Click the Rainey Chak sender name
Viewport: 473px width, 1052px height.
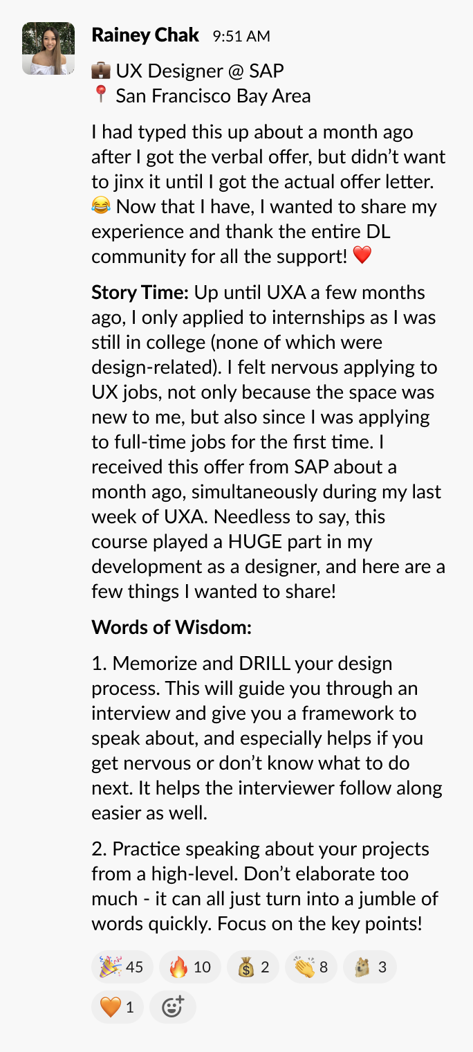tap(145, 35)
